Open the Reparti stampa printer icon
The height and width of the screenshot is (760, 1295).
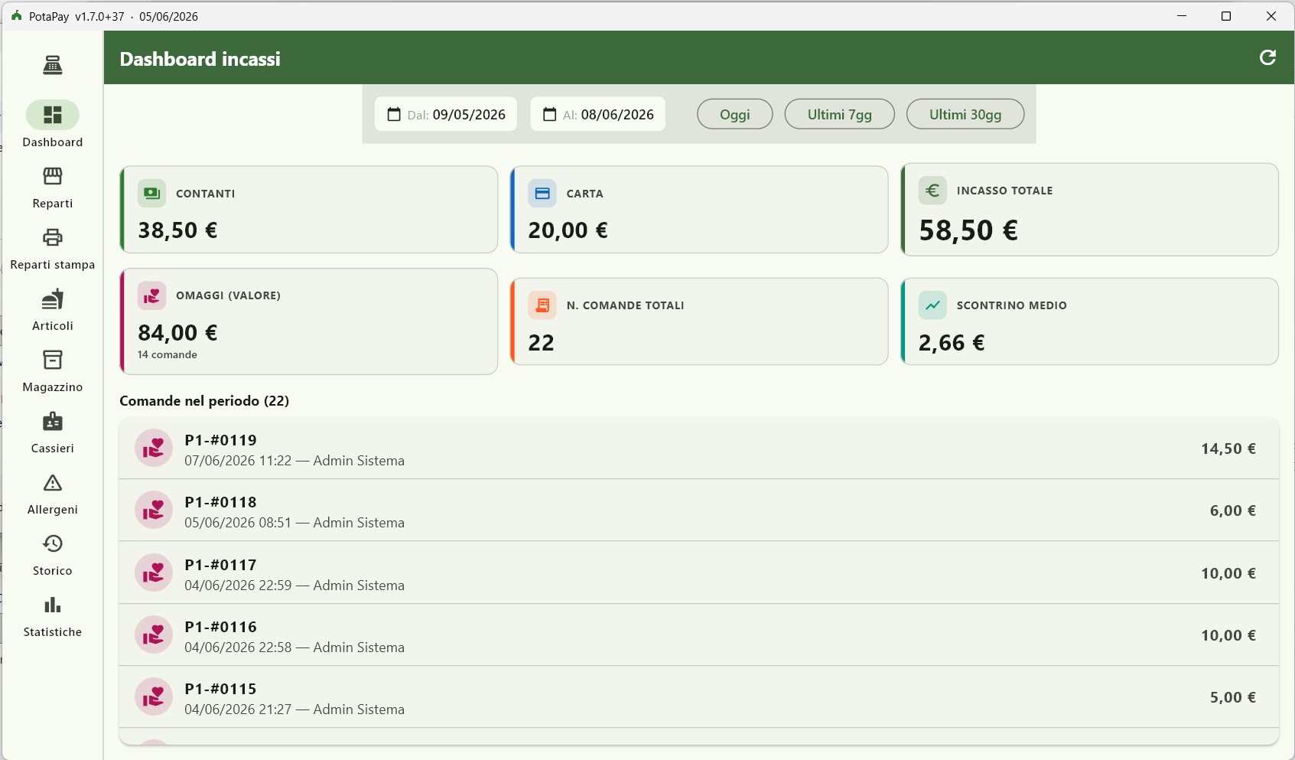[x=52, y=237]
